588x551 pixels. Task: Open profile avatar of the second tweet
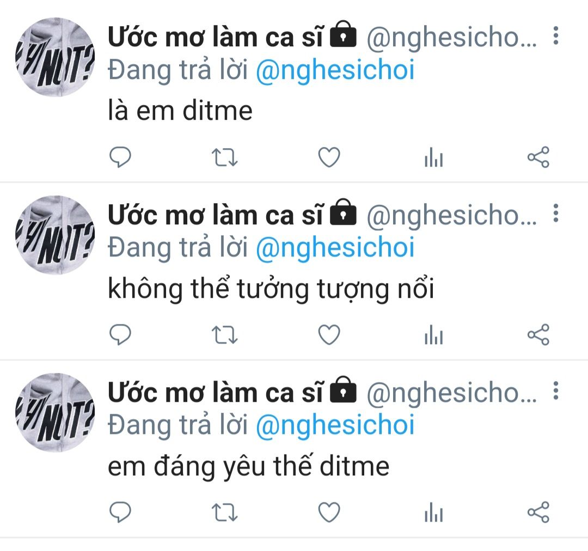55,235
